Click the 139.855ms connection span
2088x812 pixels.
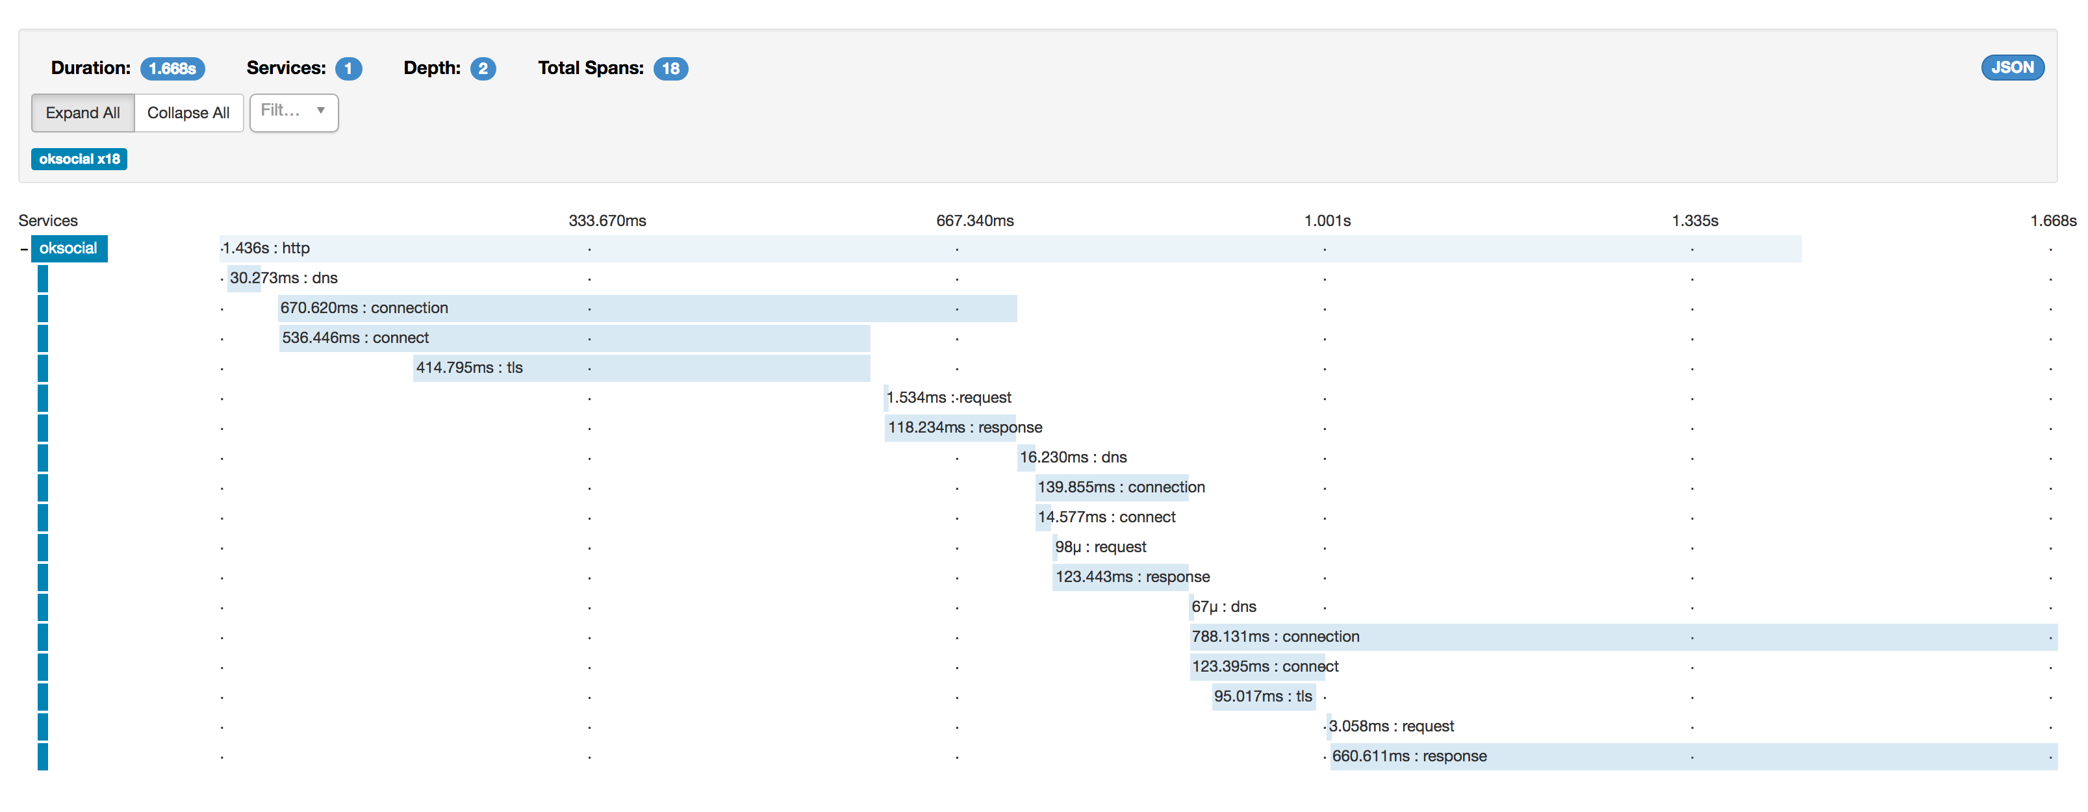click(1112, 488)
